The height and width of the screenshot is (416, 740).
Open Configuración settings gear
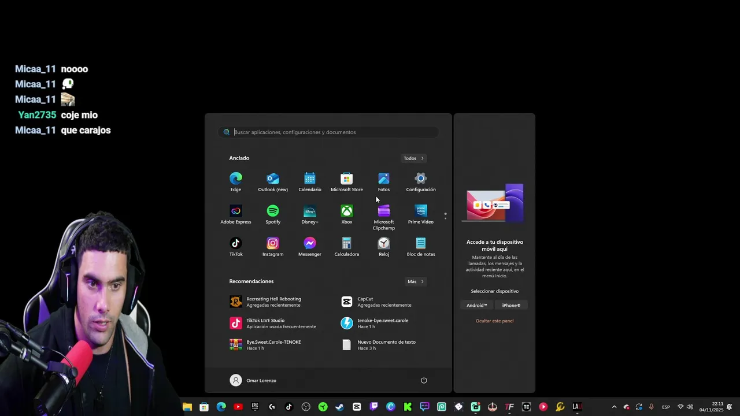tap(421, 182)
